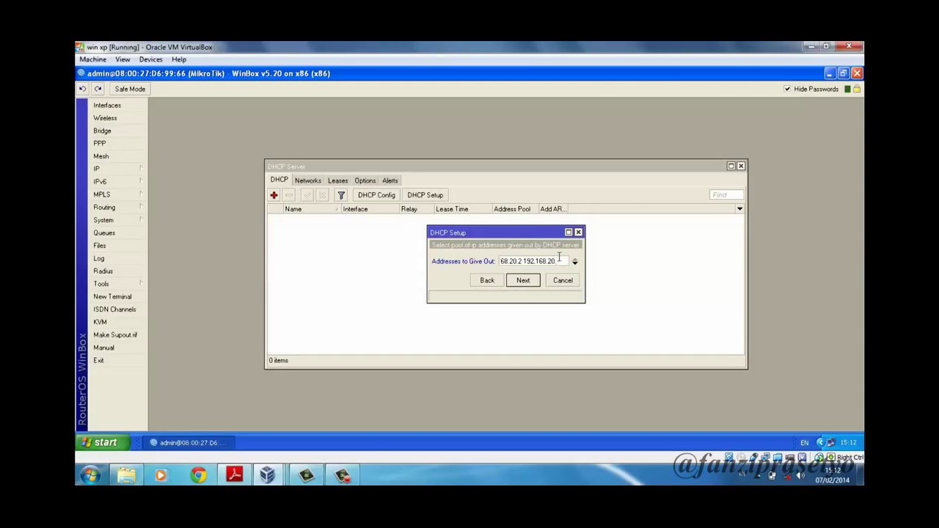Click the WinBox undo arrow
939x528 pixels.
[82, 89]
